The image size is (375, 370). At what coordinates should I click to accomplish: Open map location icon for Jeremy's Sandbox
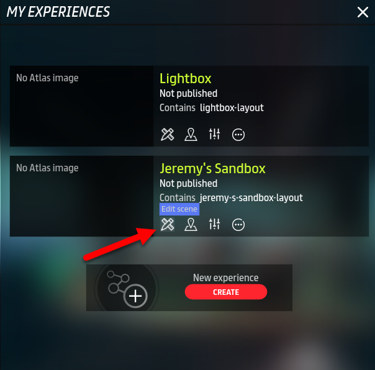[x=191, y=225]
